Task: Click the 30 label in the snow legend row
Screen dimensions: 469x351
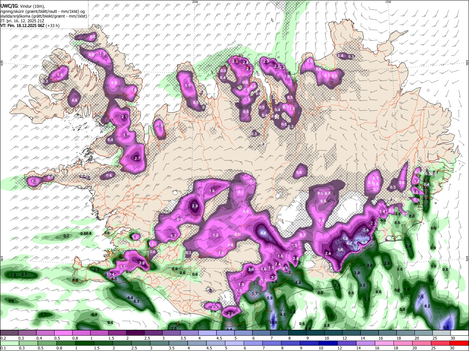Action: [453, 338]
